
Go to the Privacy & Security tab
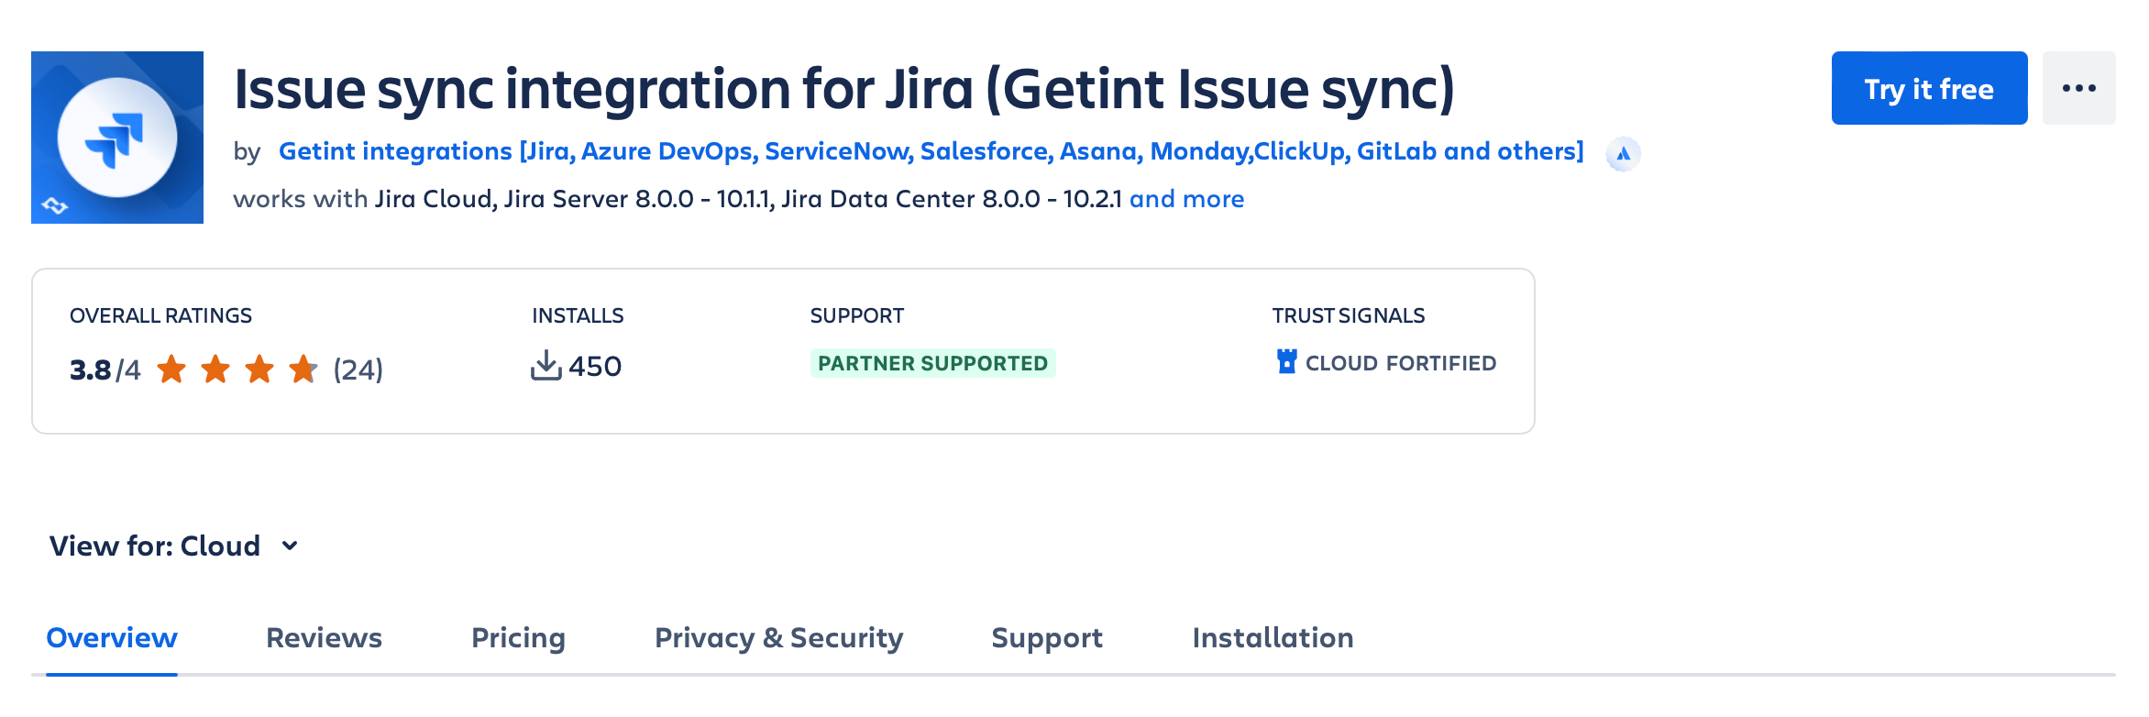[778, 638]
